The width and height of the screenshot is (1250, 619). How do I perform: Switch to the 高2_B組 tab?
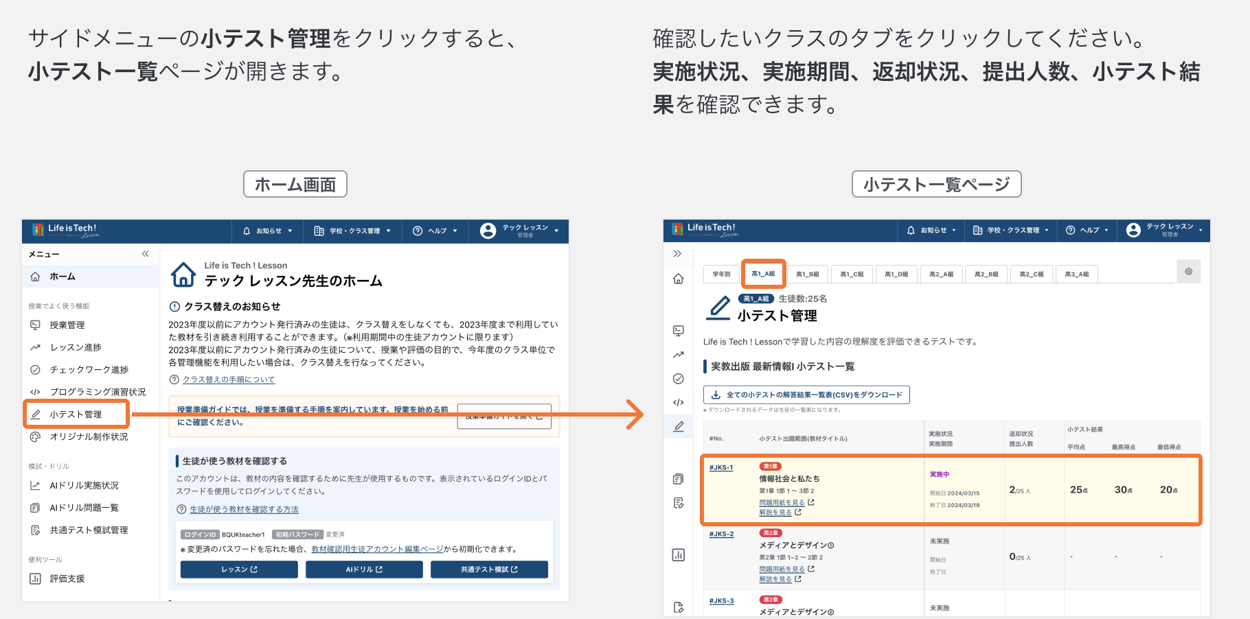pos(986,274)
